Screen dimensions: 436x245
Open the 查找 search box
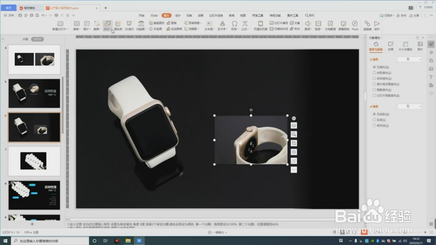coord(310,15)
